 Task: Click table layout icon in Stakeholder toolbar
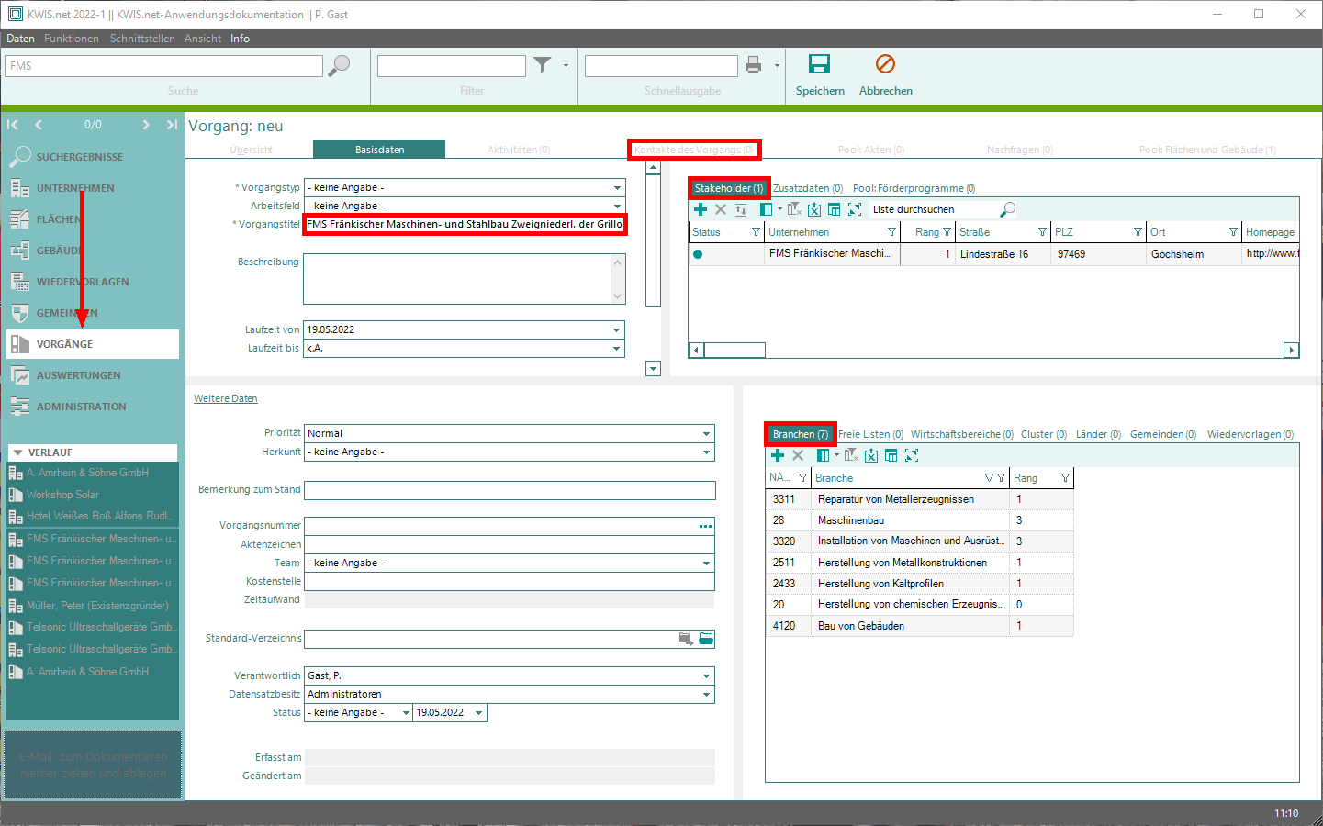834,209
